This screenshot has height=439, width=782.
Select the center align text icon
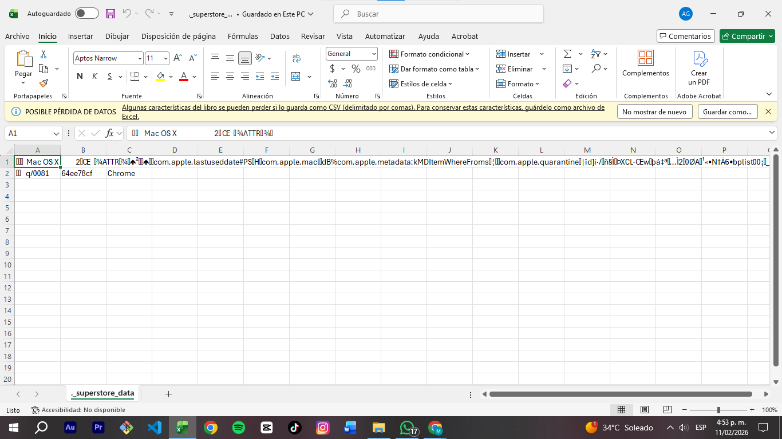230,77
